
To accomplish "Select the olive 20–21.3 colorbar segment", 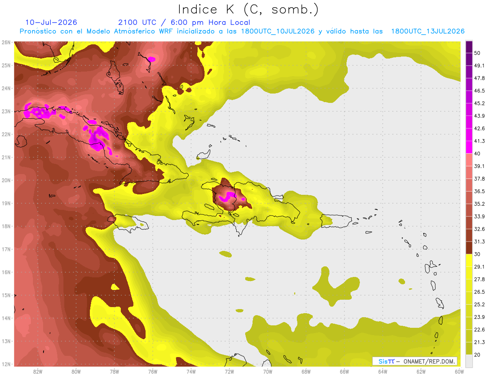I will click(469, 348).
